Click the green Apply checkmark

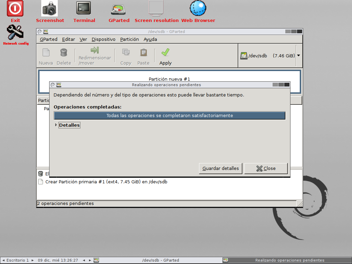(x=165, y=53)
